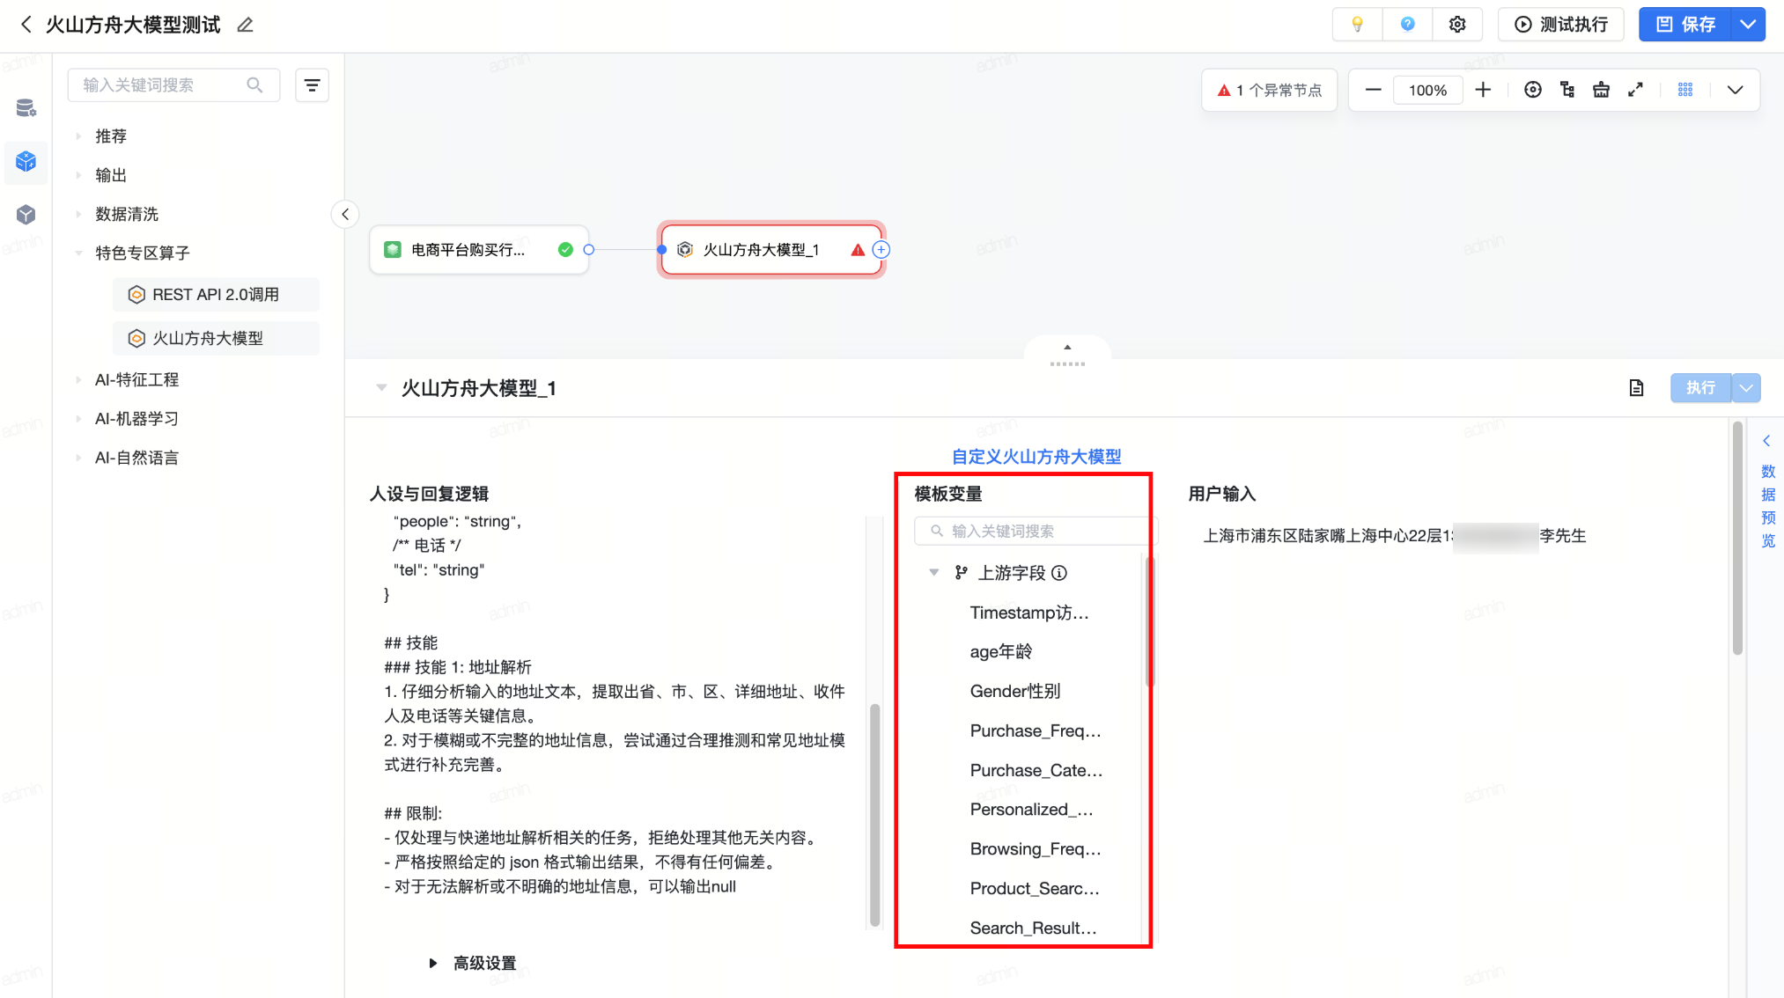Open the settings gear icon
Screen dimensions: 1784x998
point(1457,25)
